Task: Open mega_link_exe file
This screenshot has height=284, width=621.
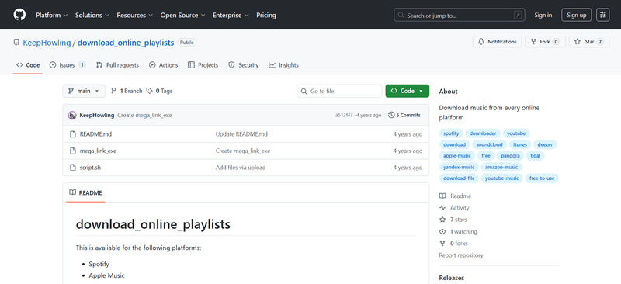Action: click(x=98, y=151)
